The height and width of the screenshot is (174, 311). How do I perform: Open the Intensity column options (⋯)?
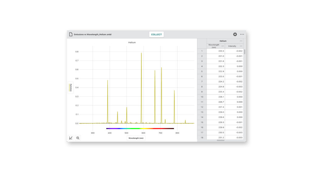(241, 46)
